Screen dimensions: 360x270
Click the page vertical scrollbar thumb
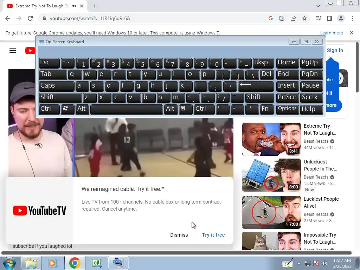point(357,67)
